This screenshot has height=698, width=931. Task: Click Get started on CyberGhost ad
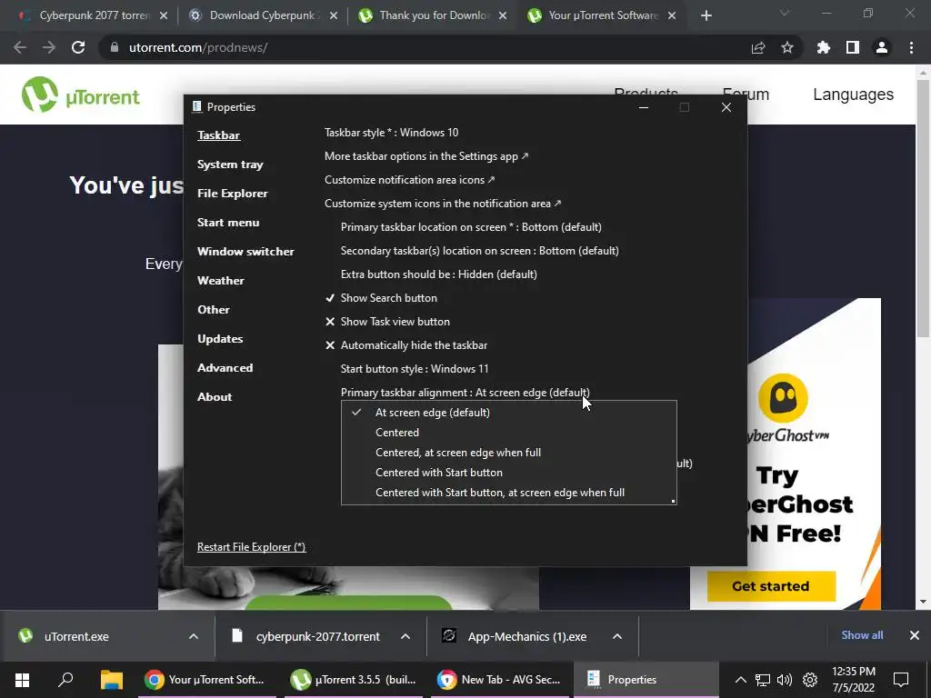[x=771, y=586]
